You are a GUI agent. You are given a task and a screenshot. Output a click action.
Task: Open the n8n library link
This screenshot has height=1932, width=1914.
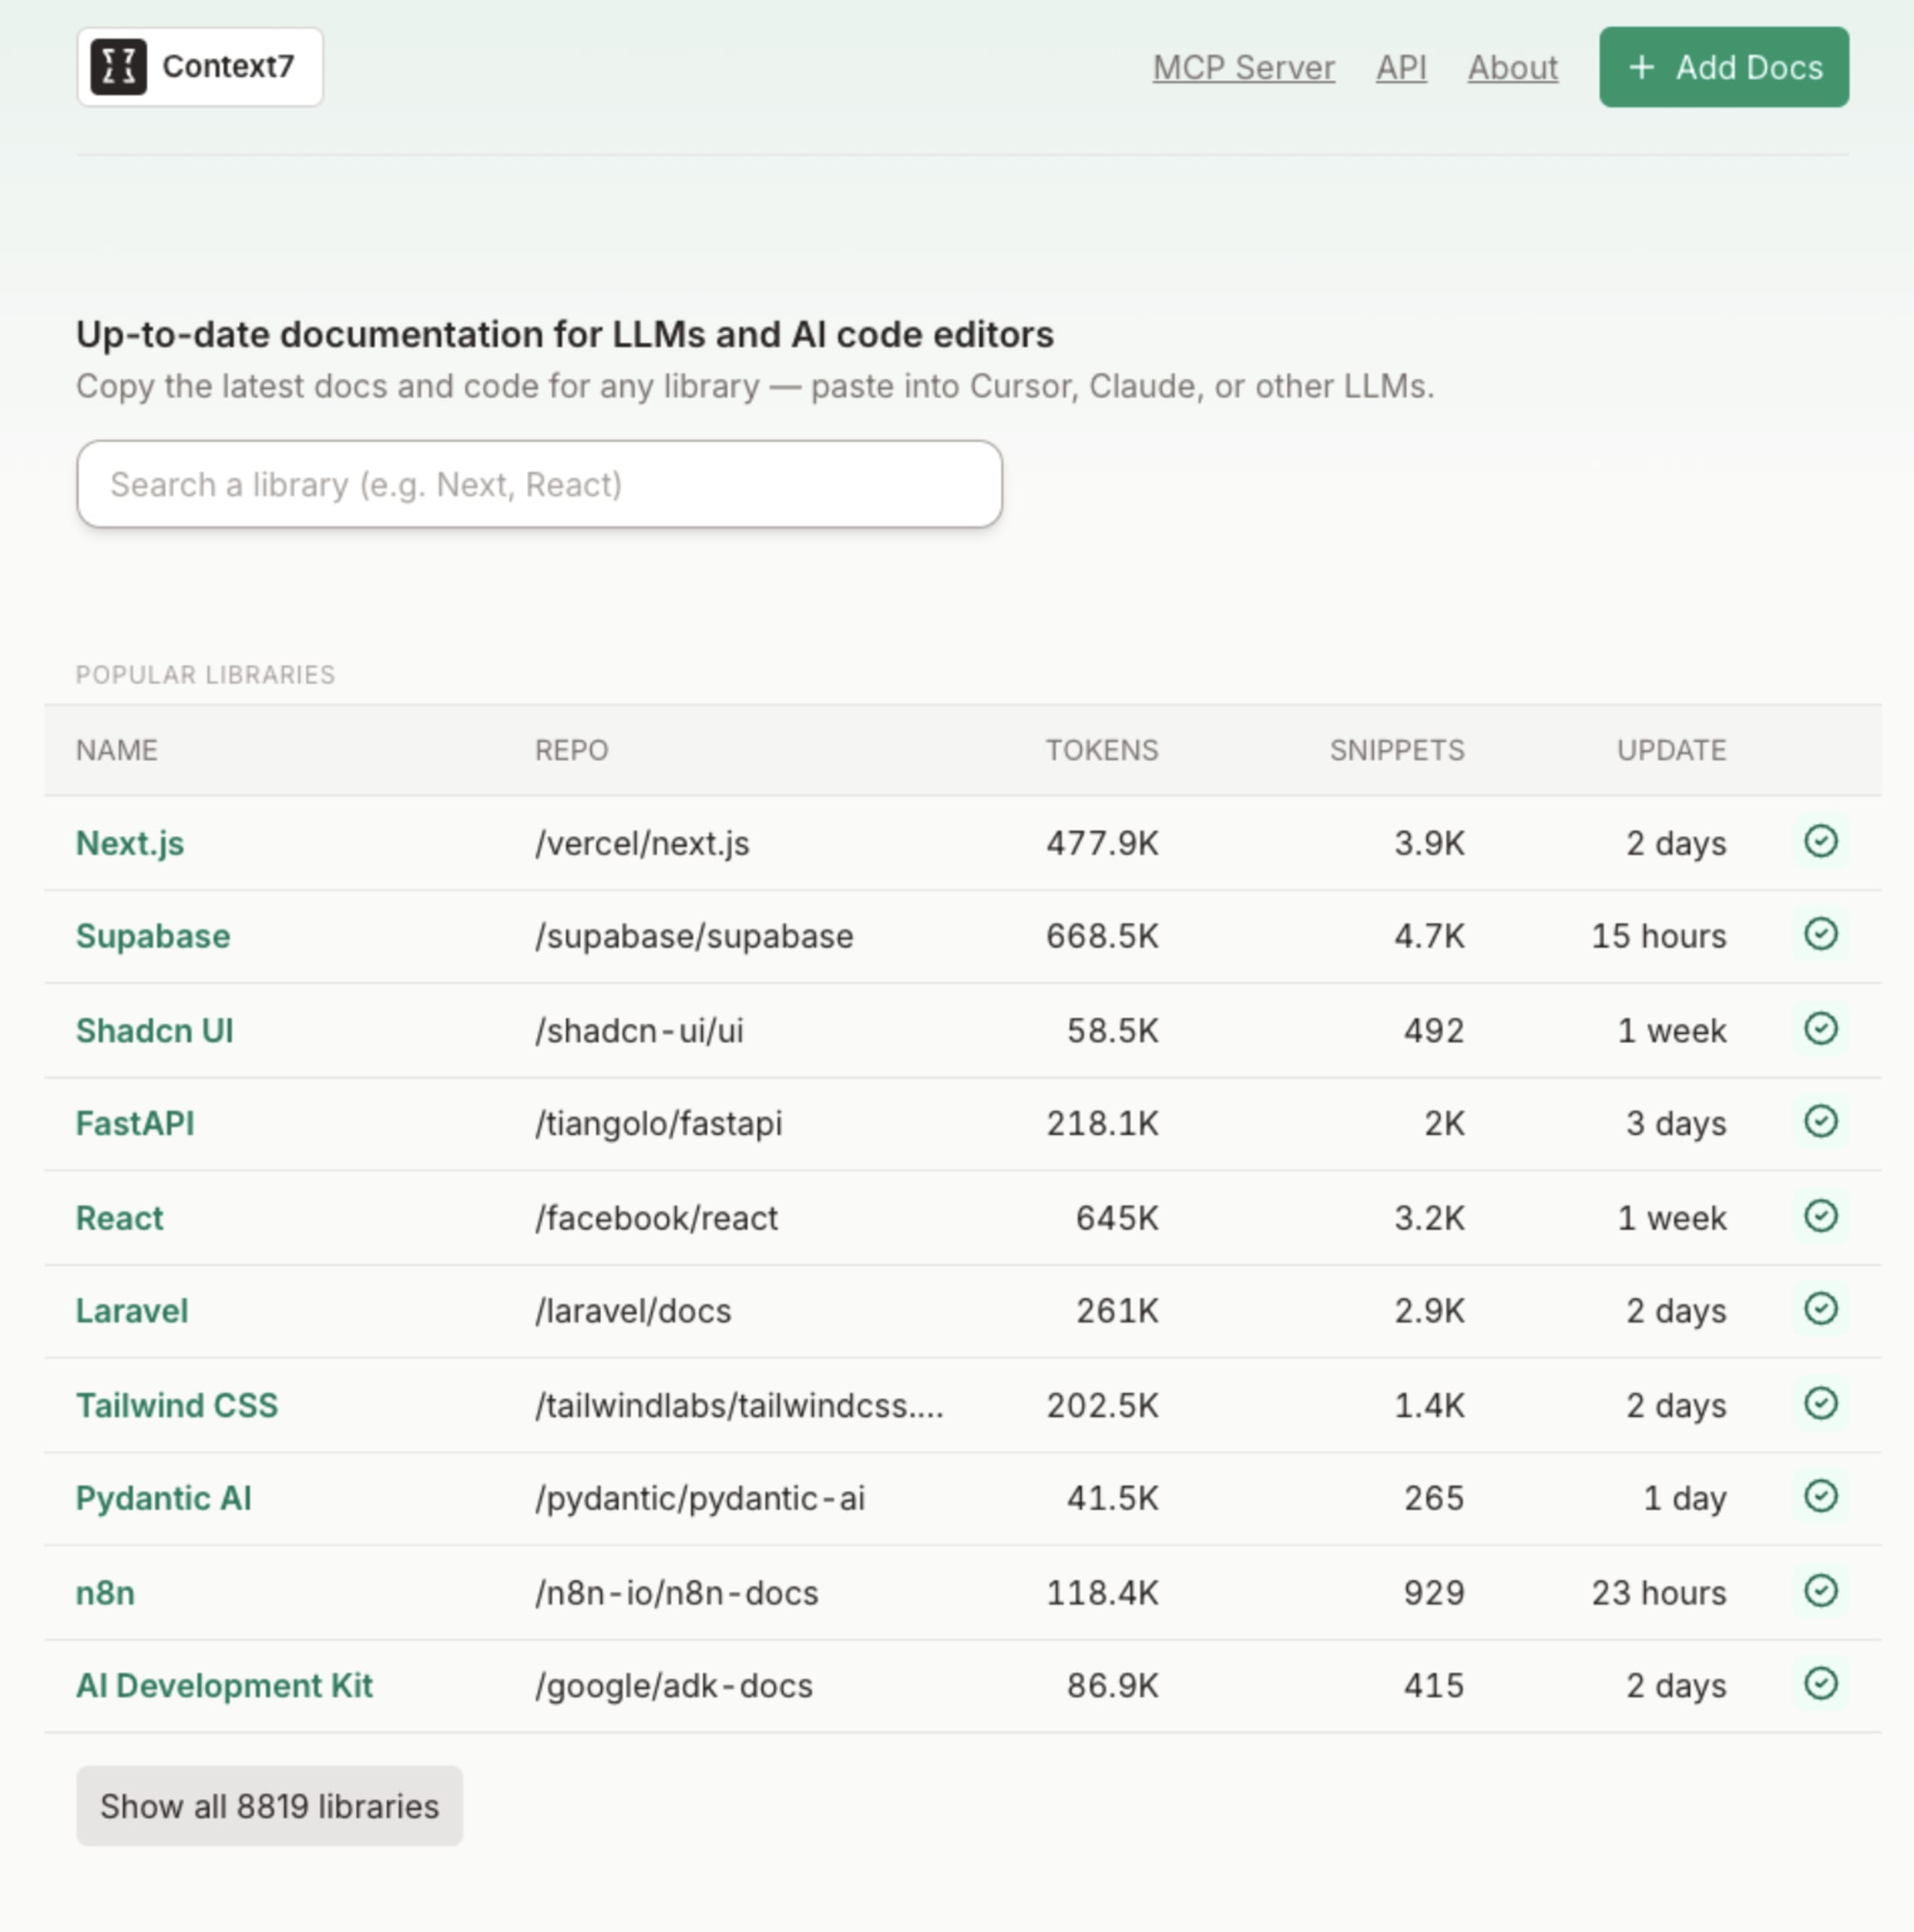tap(105, 1593)
